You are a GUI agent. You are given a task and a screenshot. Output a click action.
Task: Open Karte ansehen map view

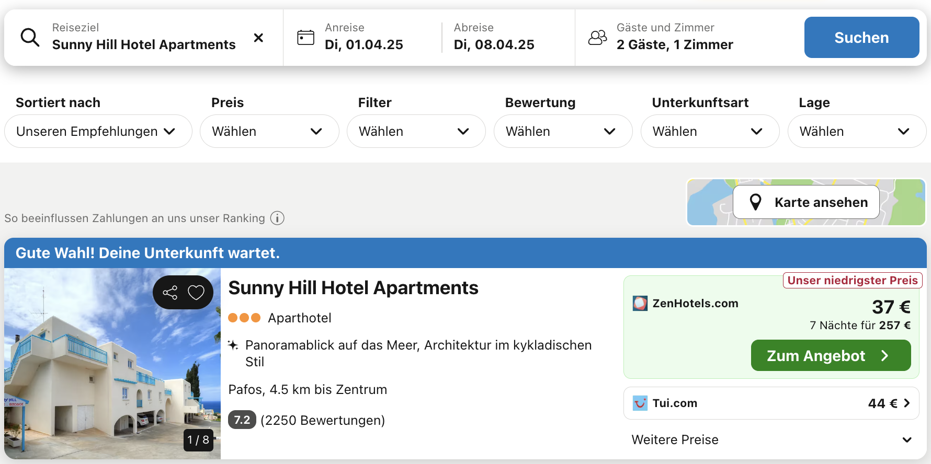pyautogui.click(x=806, y=202)
